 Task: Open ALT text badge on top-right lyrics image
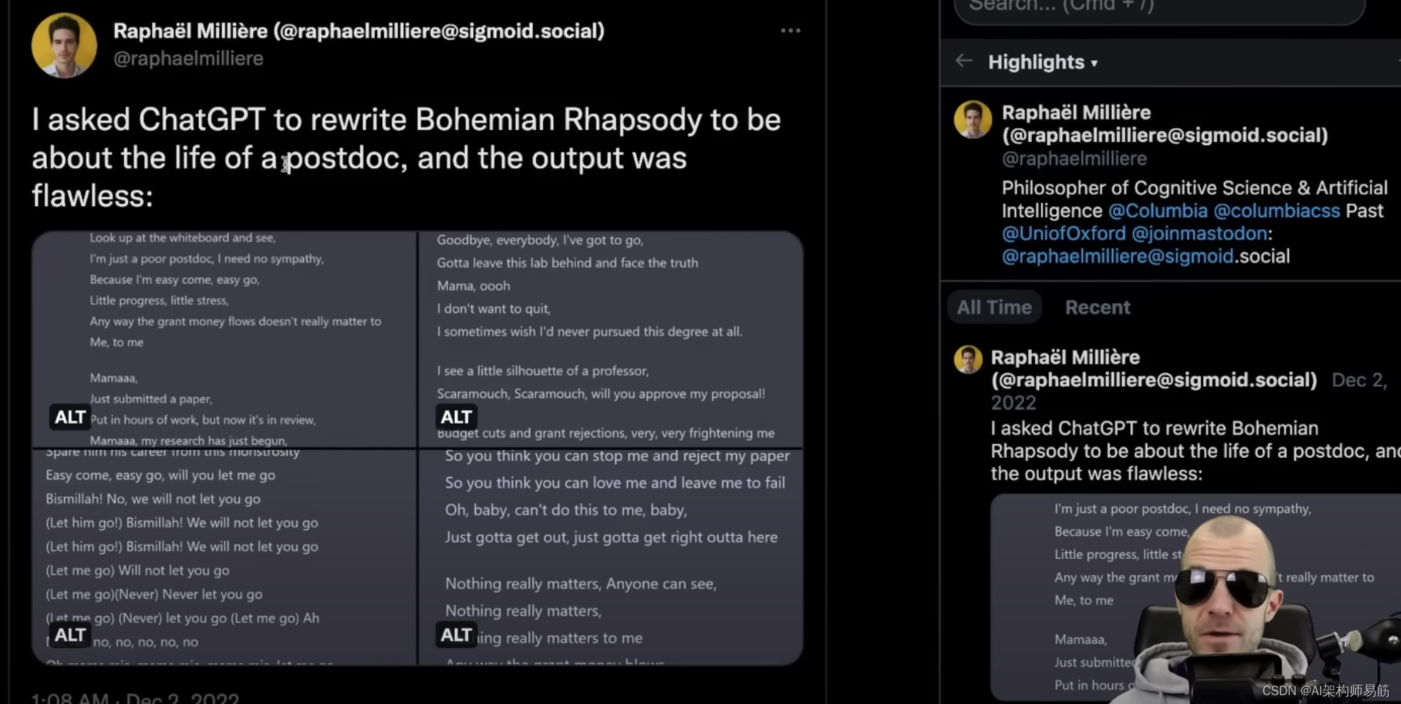(456, 417)
